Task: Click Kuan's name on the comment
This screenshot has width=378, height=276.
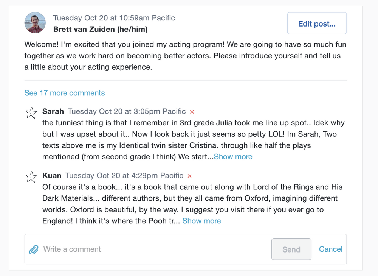Action: pyautogui.click(x=52, y=176)
